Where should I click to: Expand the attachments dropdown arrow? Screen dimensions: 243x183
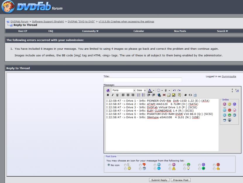click(169, 91)
